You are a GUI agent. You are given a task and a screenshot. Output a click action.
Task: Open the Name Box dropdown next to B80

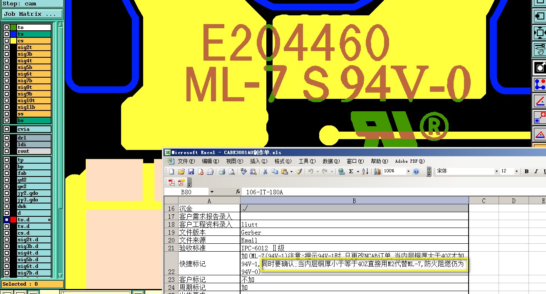[x=212, y=192]
